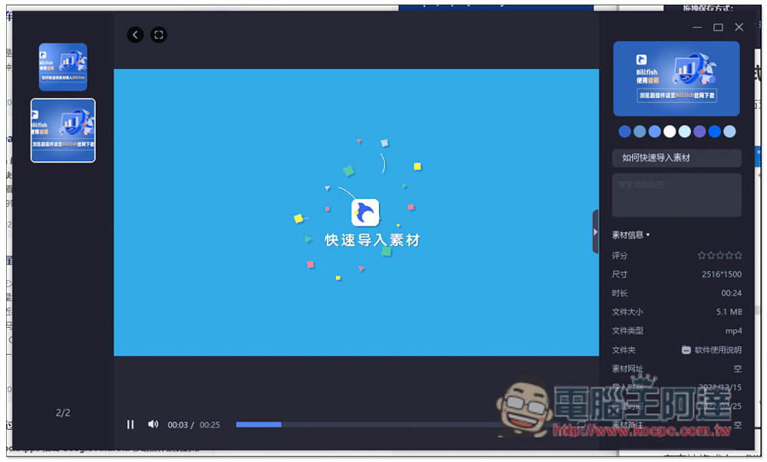Click the tag input box below title

[676, 195]
